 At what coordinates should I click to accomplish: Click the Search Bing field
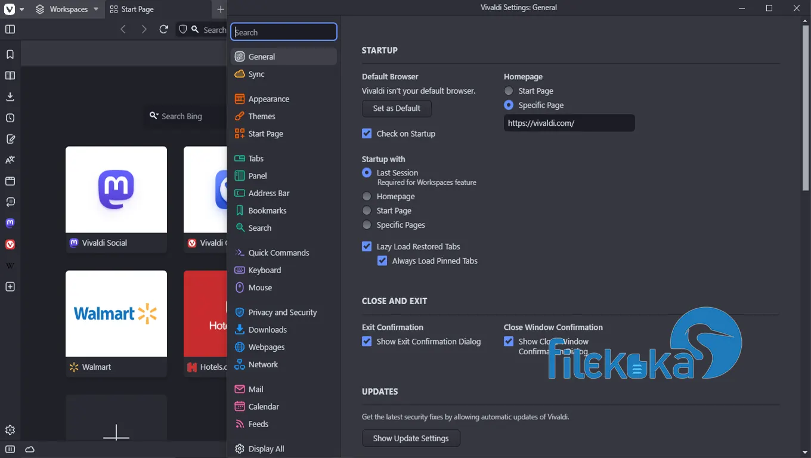(x=185, y=116)
